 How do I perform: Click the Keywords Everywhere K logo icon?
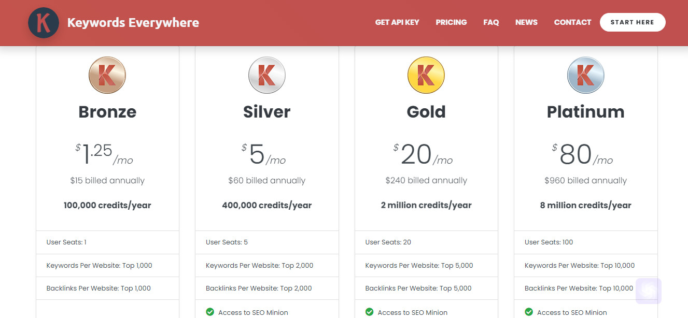click(x=44, y=23)
